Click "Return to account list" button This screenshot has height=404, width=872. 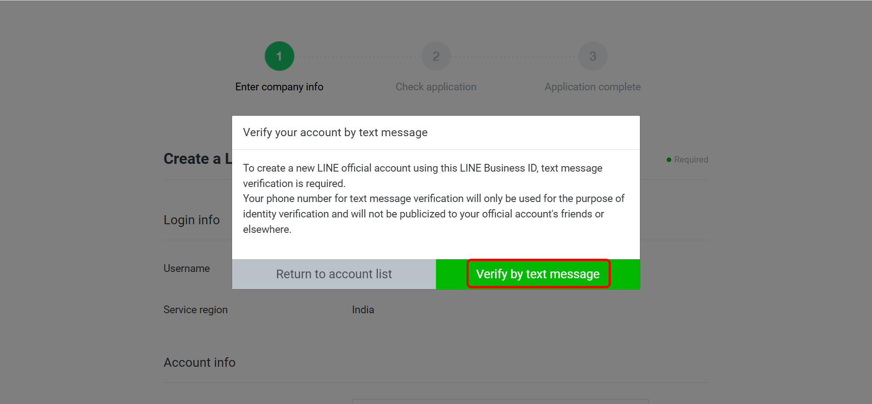(x=334, y=274)
